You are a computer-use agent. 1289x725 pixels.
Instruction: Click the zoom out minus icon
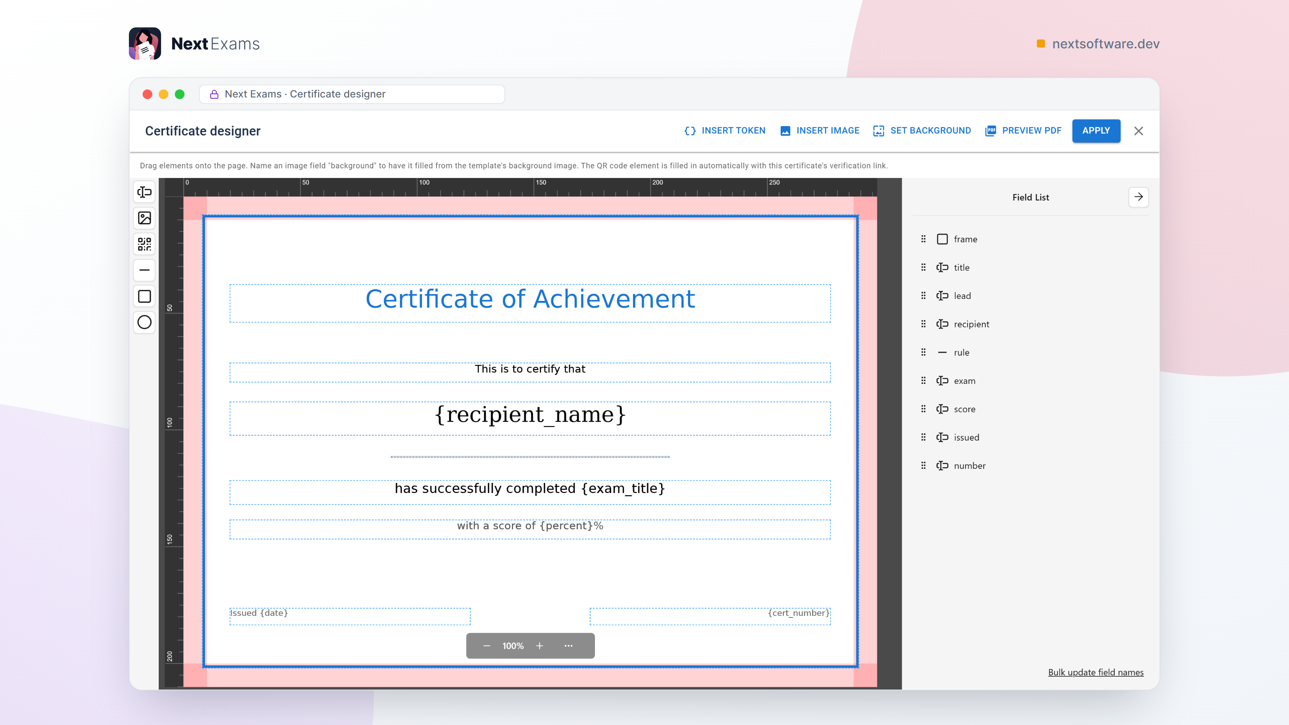click(x=486, y=646)
